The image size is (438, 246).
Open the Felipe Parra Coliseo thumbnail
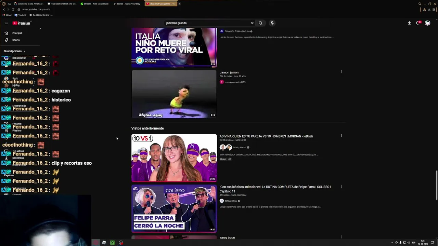tap(174, 208)
